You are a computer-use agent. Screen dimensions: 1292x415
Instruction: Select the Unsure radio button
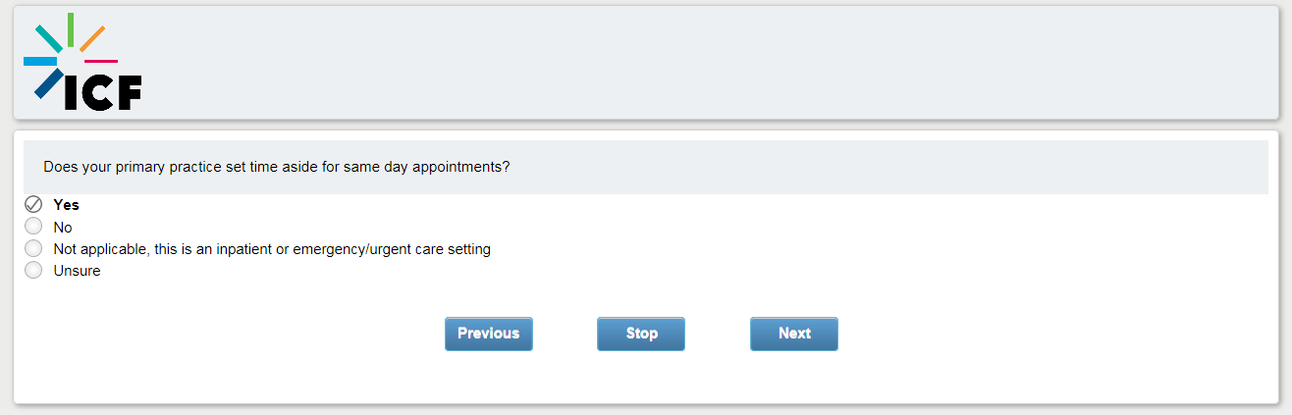(x=33, y=271)
